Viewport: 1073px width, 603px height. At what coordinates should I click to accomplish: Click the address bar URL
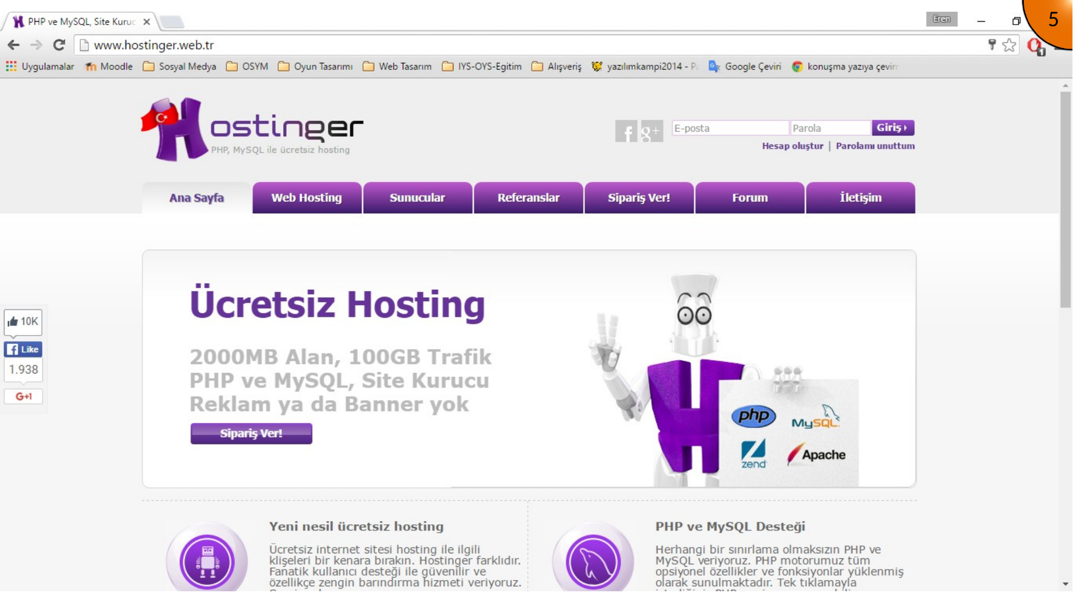pyautogui.click(x=154, y=45)
